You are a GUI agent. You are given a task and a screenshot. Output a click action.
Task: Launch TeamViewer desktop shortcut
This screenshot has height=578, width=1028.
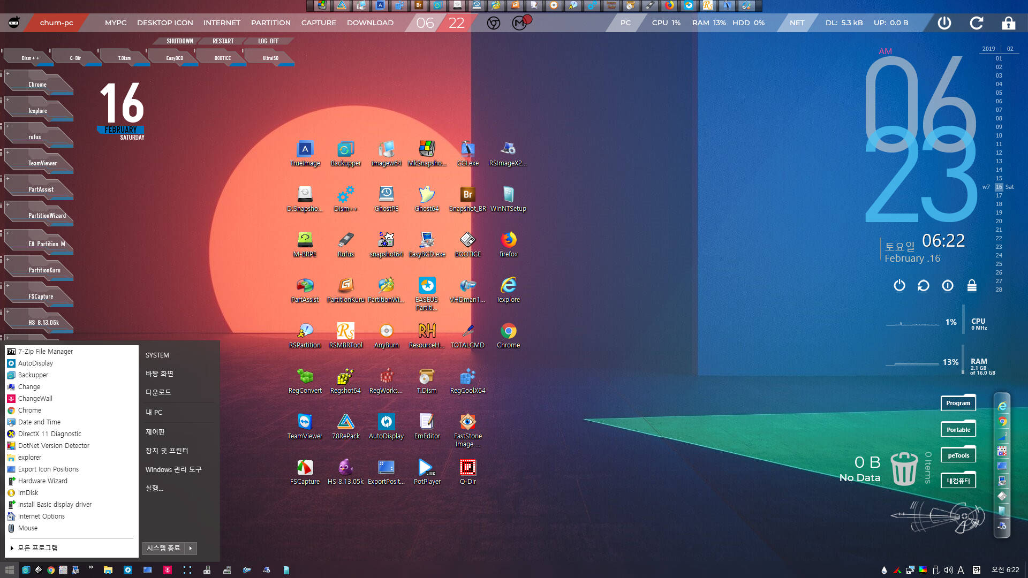click(305, 427)
